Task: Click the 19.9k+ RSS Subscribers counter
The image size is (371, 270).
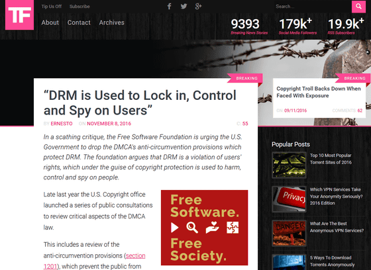Action: [x=345, y=26]
